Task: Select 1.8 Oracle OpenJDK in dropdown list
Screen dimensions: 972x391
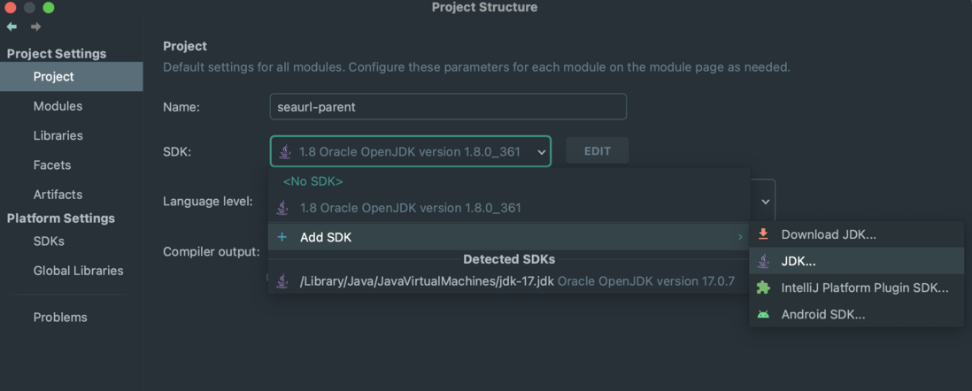Action: point(510,208)
